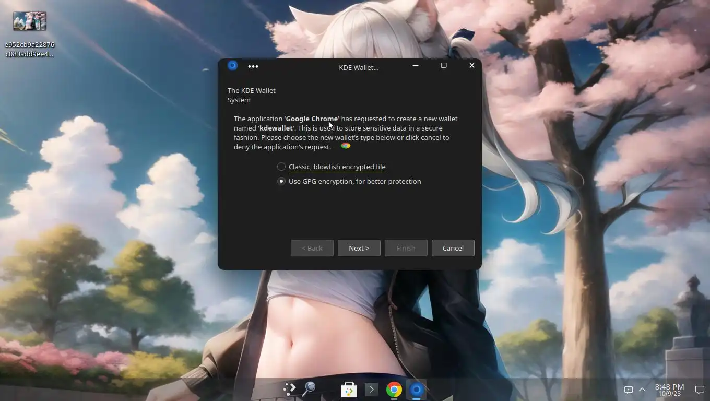
Task: Expand hidden system tray icons
Action: click(642, 390)
